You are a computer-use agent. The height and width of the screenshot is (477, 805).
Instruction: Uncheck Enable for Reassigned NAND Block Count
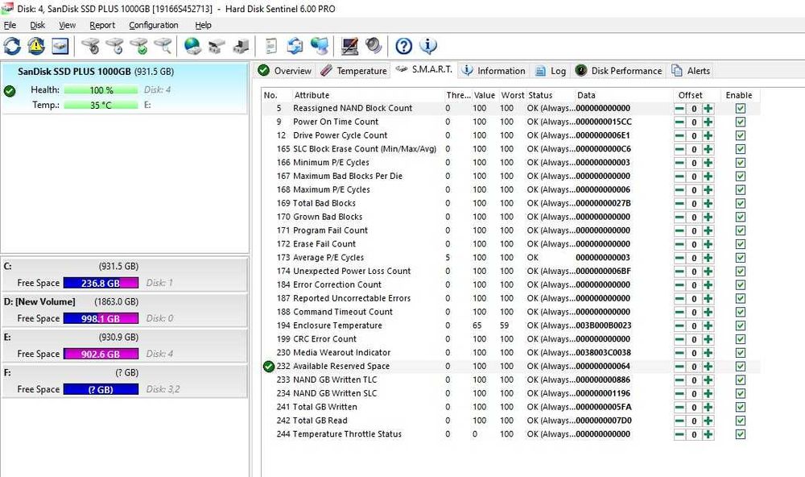click(741, 109)
